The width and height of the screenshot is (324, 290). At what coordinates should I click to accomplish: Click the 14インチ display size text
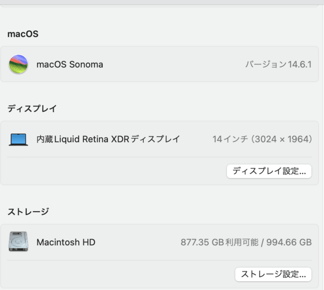pyautogui.click(x=230, y=139)
